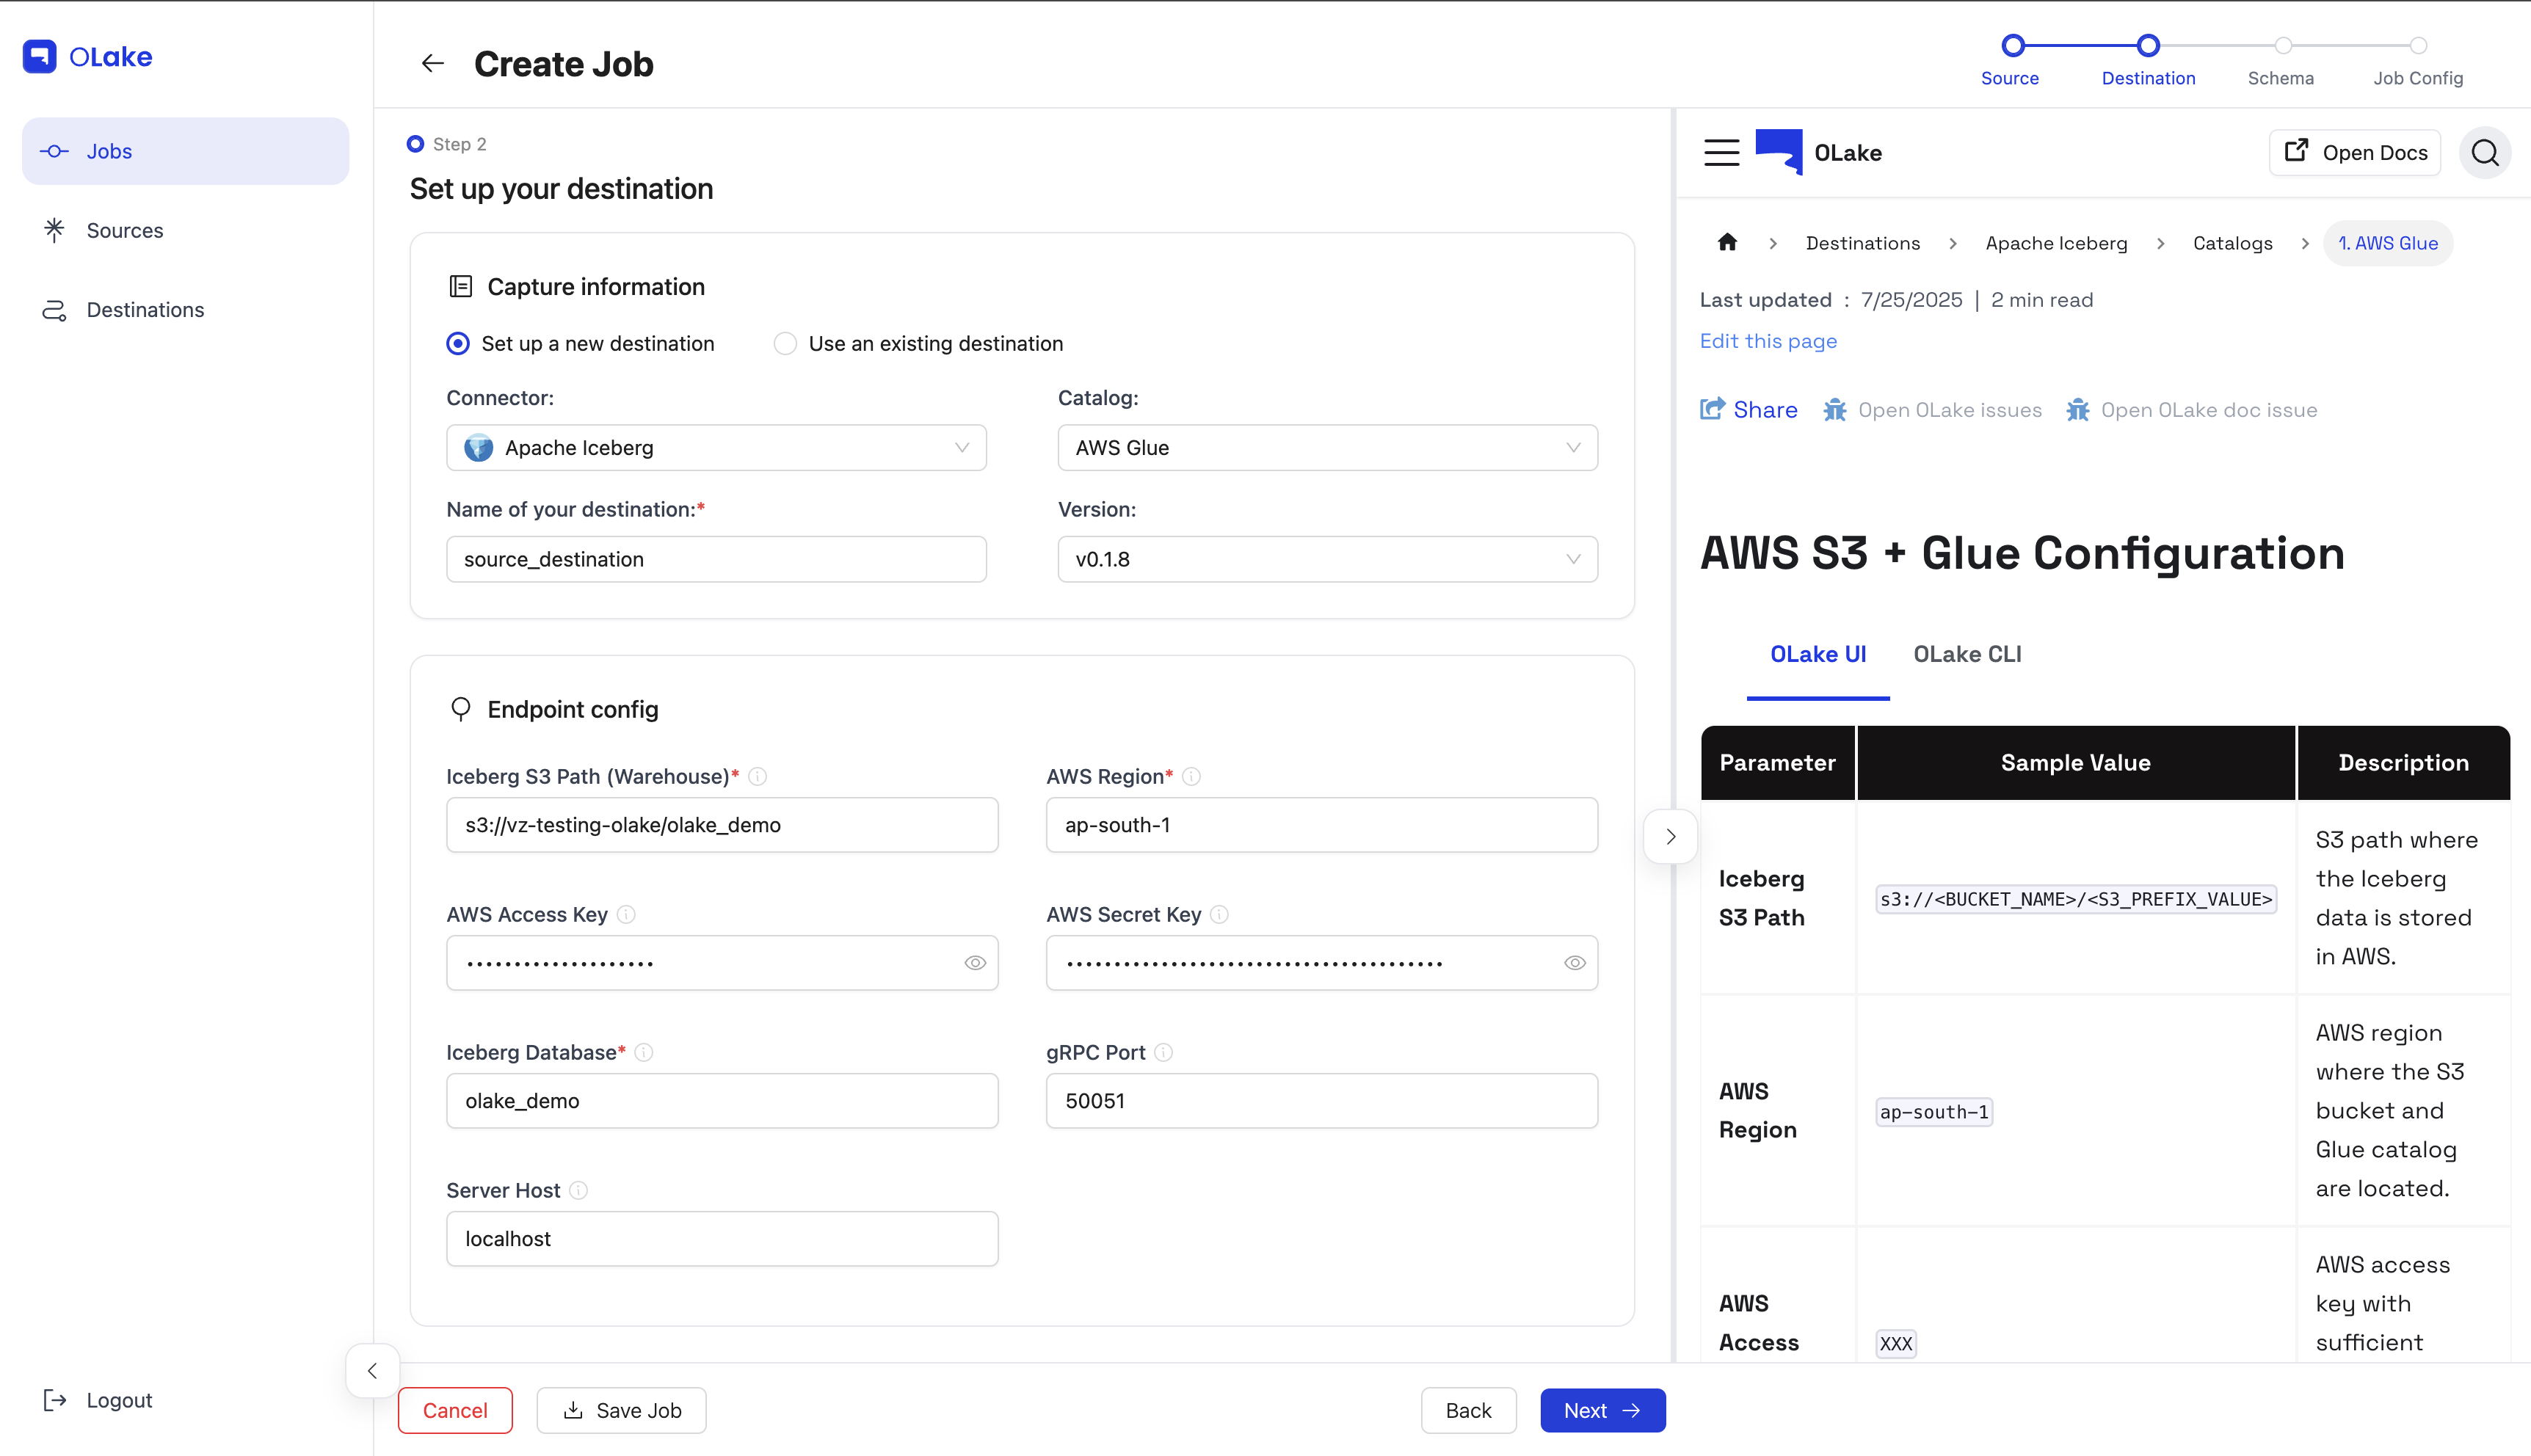Click the search icon in docs panel
The height and width of the screenshot is (1456, 2531).
tap(2484, 152)
